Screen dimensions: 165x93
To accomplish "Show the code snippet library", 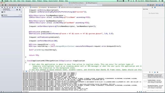I will point(152,72).
